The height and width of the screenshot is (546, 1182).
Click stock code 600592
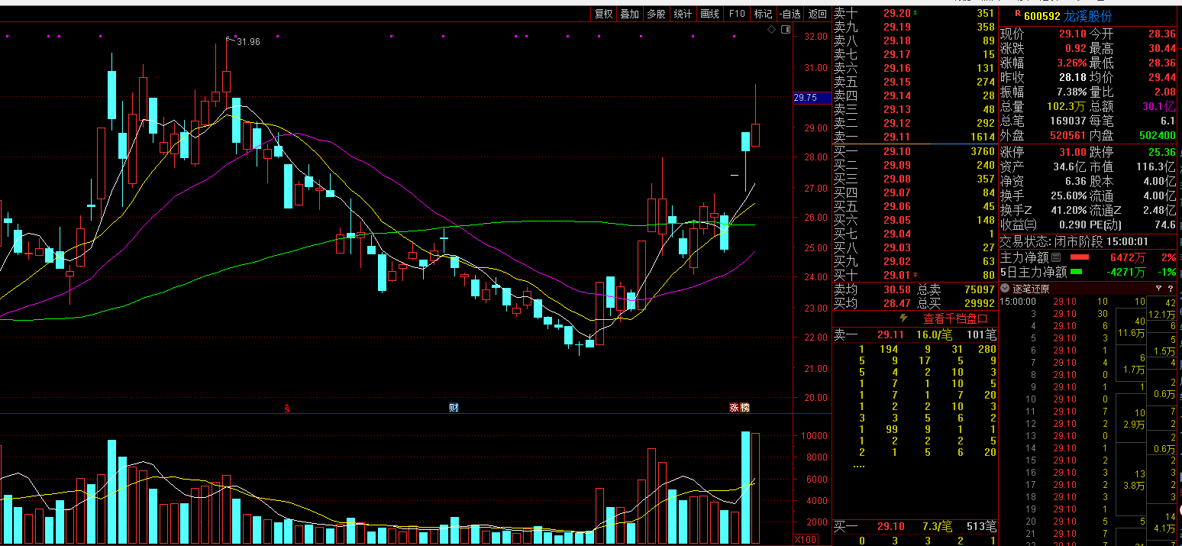coord(1042,16)
